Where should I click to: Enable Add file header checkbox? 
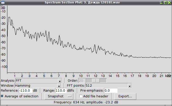coord(81,96)
